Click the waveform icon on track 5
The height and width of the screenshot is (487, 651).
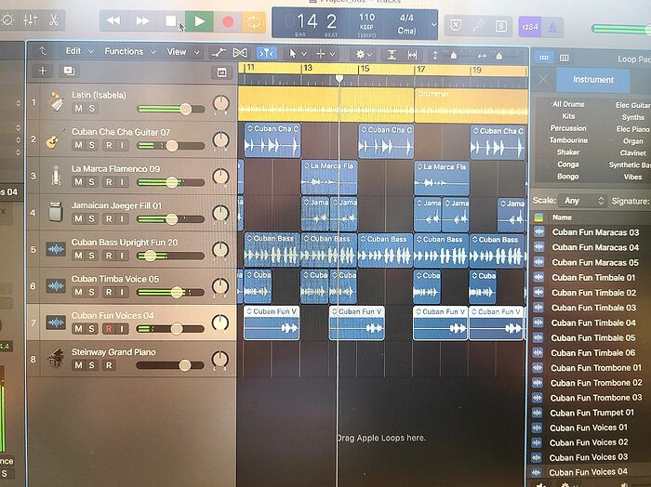coord(56,249)
